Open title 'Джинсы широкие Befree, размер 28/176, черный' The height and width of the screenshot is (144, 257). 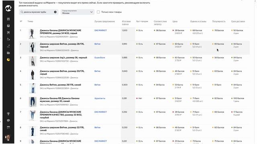point(62,45)
